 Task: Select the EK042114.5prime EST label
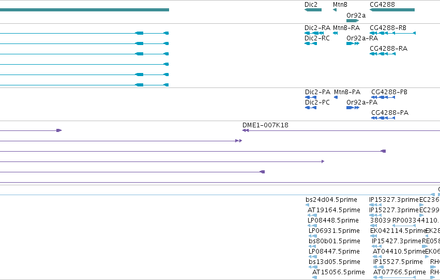pyautogui.click(x=398, y=231)
